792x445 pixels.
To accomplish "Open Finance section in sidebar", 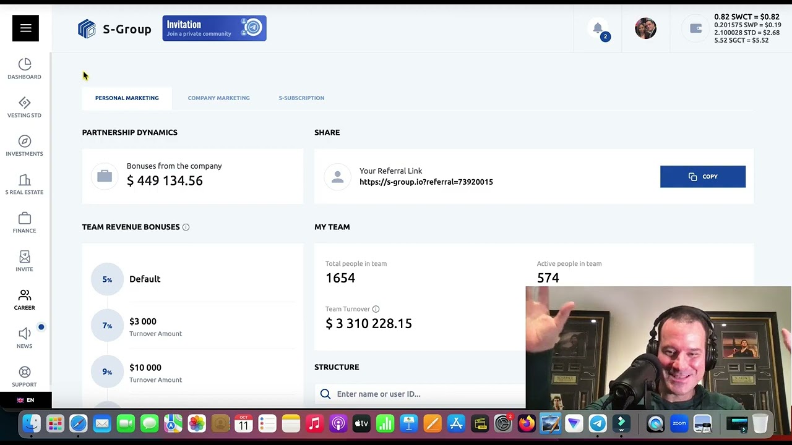I will point(24,222).
